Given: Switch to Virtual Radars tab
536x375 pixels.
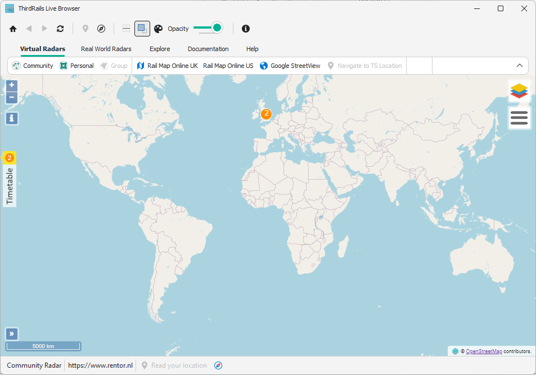Looking at the screenshot, I should click(43, 49).
